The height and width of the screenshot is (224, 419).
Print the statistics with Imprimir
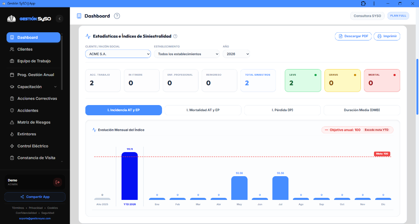tap(387, 36)
